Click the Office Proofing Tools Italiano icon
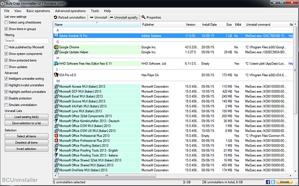This screenshot has width=299, height=186. [56, 155]
